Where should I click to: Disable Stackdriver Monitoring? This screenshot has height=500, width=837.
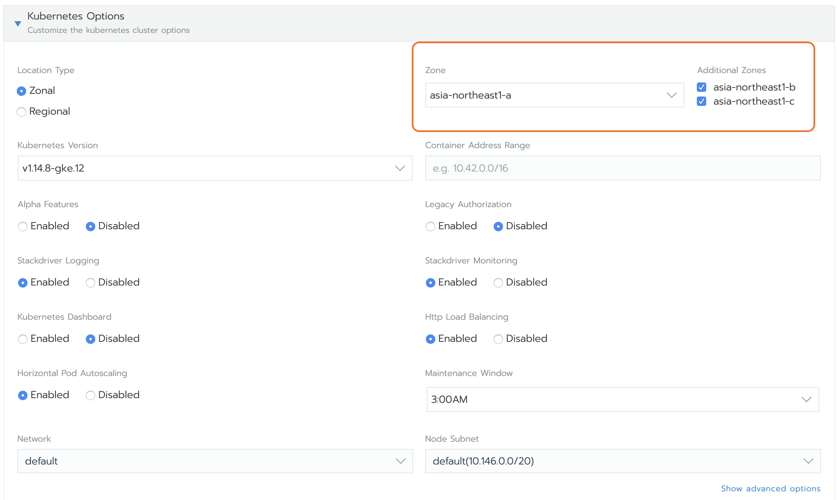tap(498, 283)
